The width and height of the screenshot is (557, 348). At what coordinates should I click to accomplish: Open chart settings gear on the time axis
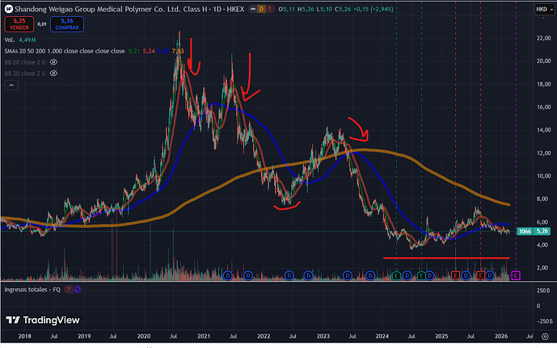click(x=545, y=337)
